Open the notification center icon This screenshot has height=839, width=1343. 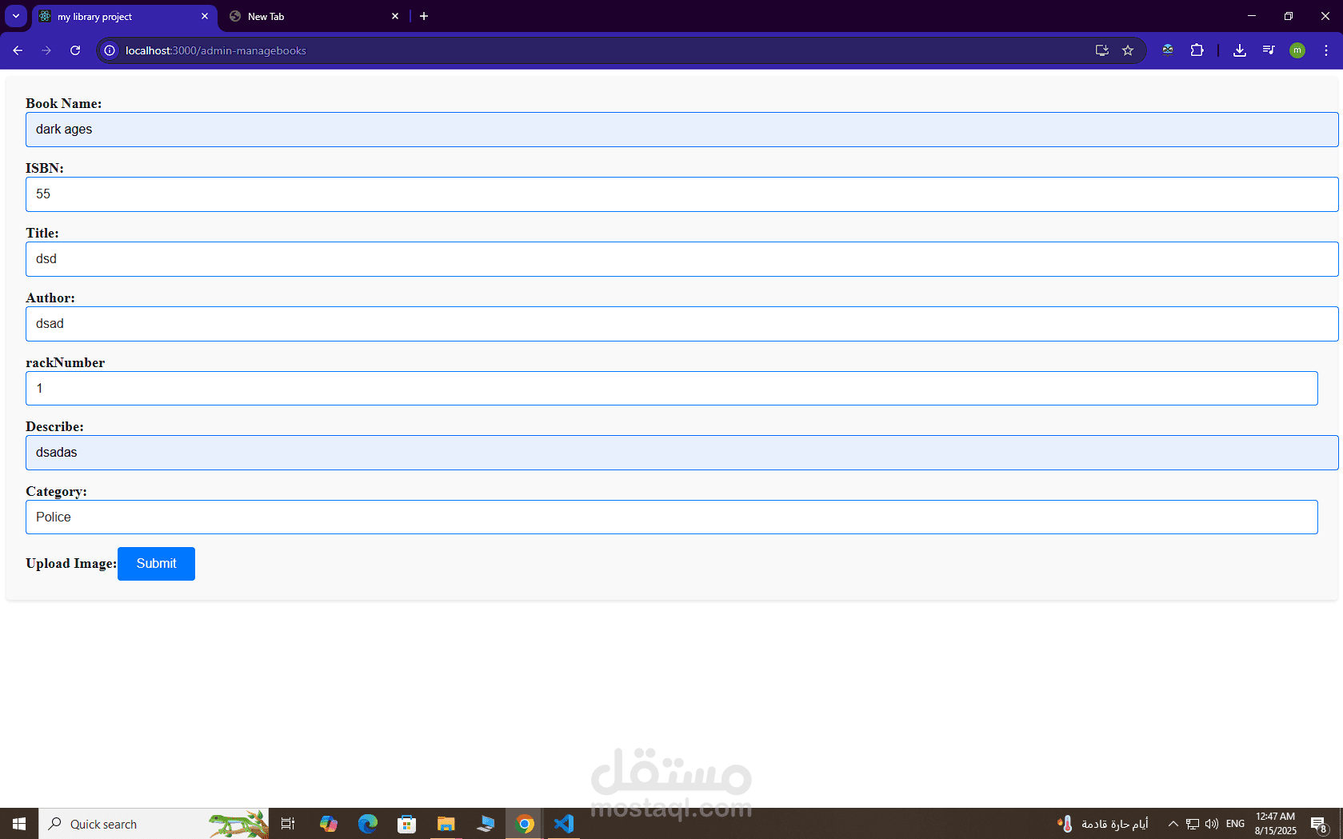(1319, 824)
